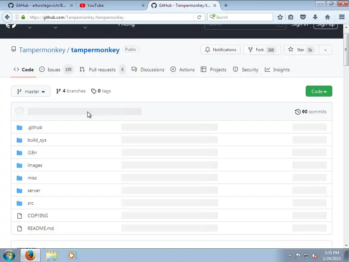Image resolution: width=349 pixels, height=262 pixels.
Task: Open the Code tab
Action: pyautogui.click(x=24, y=70)
